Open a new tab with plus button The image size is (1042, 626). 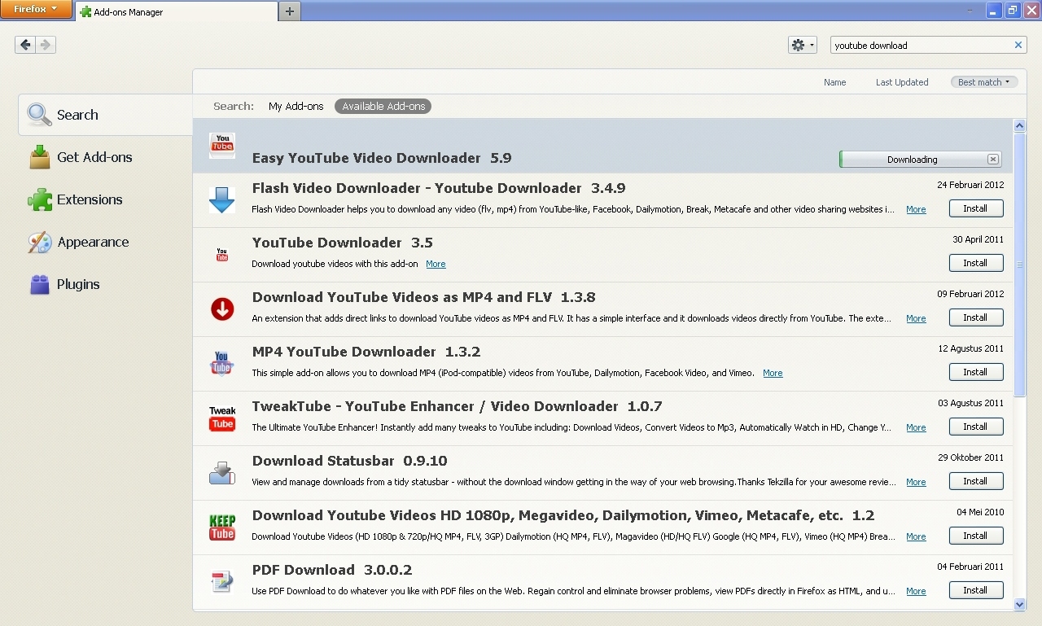tap(290, 11)
